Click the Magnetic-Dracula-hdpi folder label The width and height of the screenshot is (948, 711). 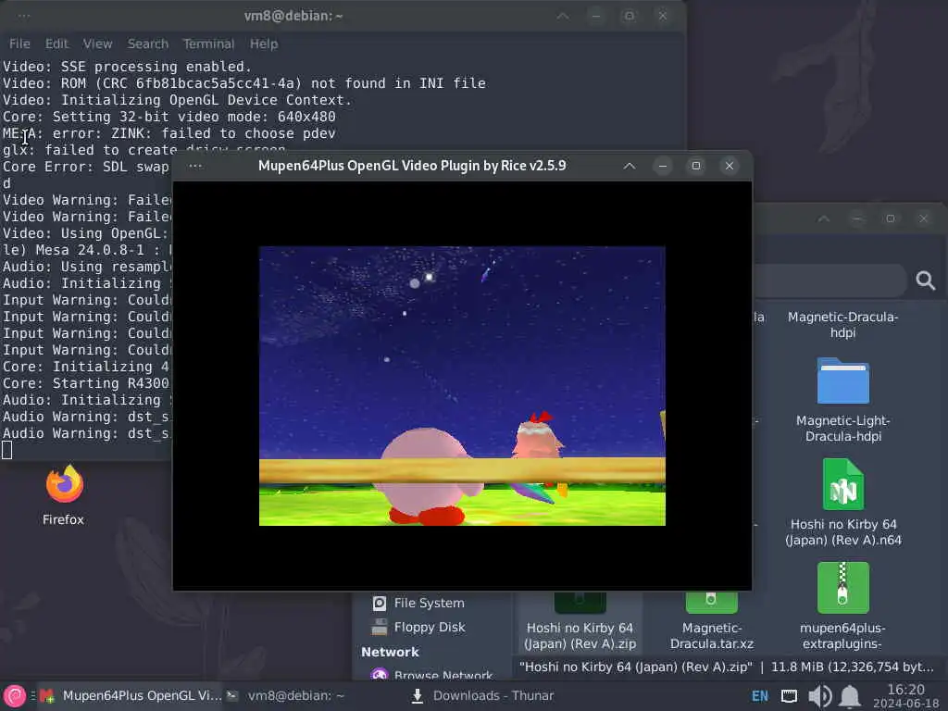842,325
